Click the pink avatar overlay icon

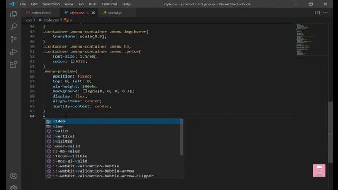point(319,170)
